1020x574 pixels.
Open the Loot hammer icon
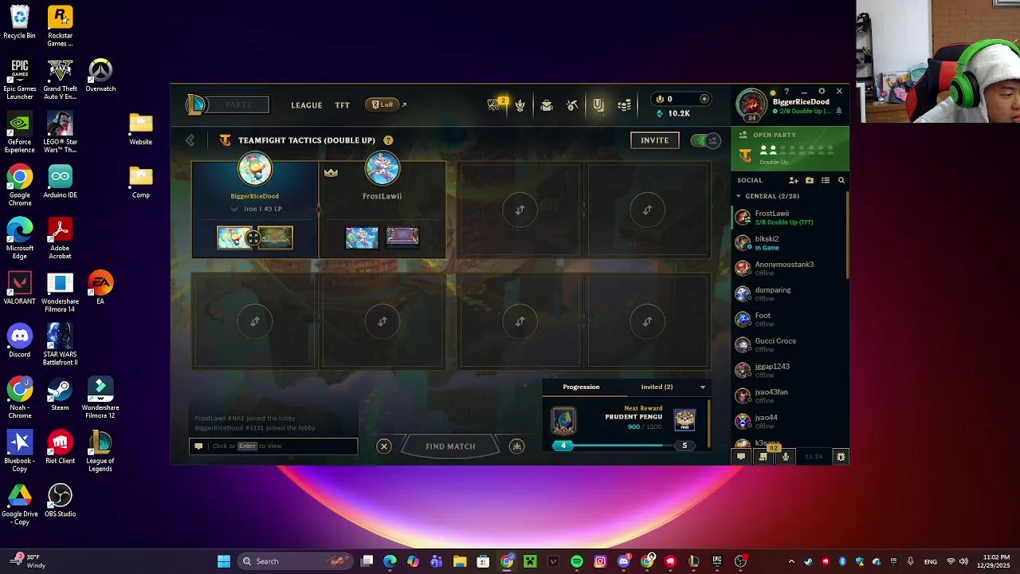572,105
